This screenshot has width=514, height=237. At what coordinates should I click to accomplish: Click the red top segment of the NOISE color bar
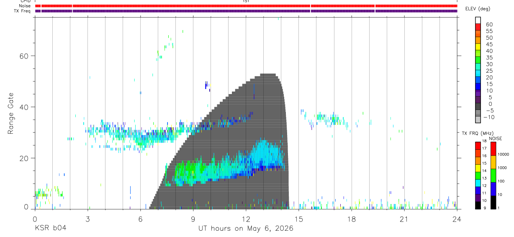pos(493,149)
